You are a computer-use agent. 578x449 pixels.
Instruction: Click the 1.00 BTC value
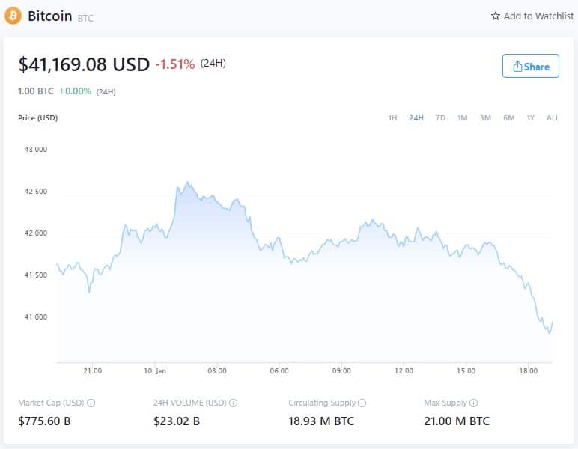pos(36,91)
